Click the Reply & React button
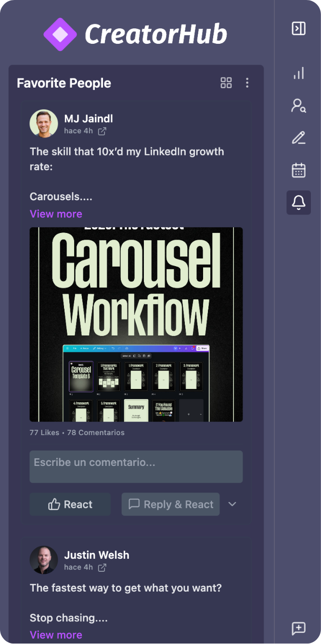Screen dimensions: 321x644 171,504
